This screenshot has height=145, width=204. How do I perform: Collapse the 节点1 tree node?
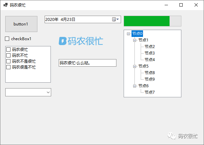click(x=134, y=40)
